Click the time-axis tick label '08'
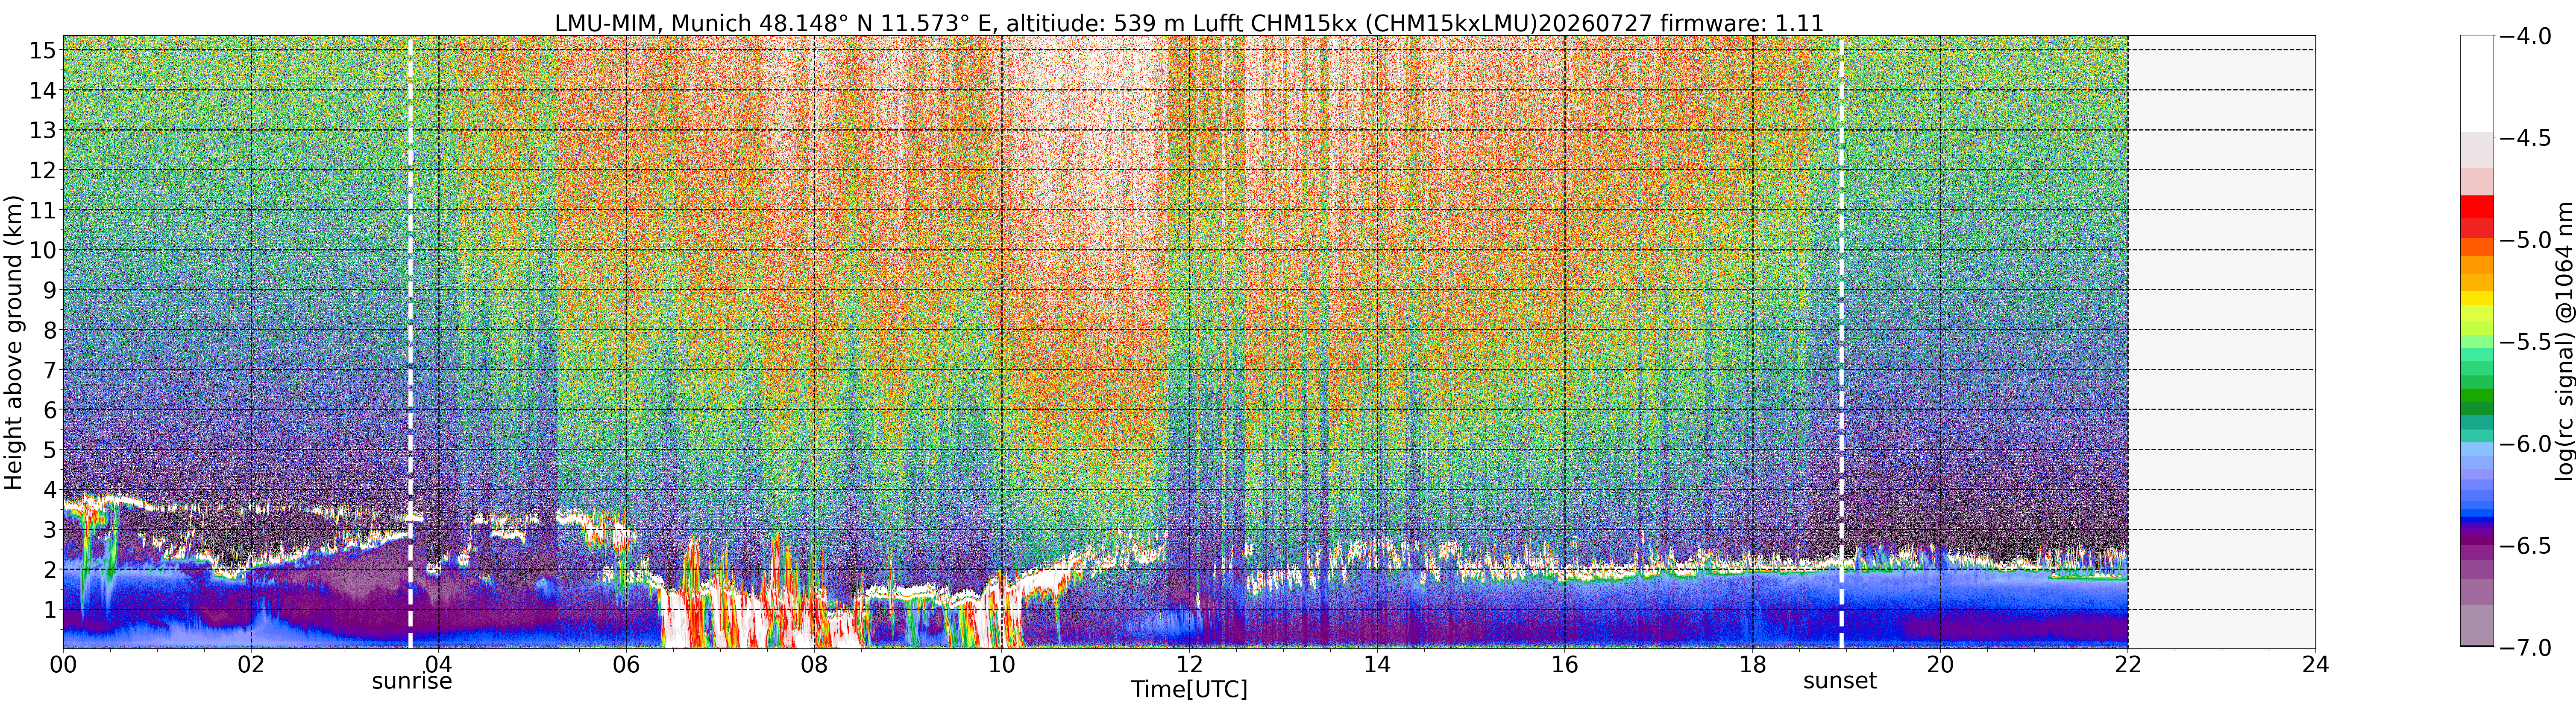The width and height of the screenshot is (2576, 703). pos(814,665)
